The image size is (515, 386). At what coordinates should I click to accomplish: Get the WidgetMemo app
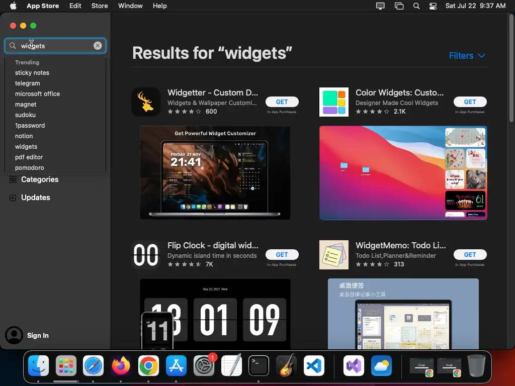470,255
